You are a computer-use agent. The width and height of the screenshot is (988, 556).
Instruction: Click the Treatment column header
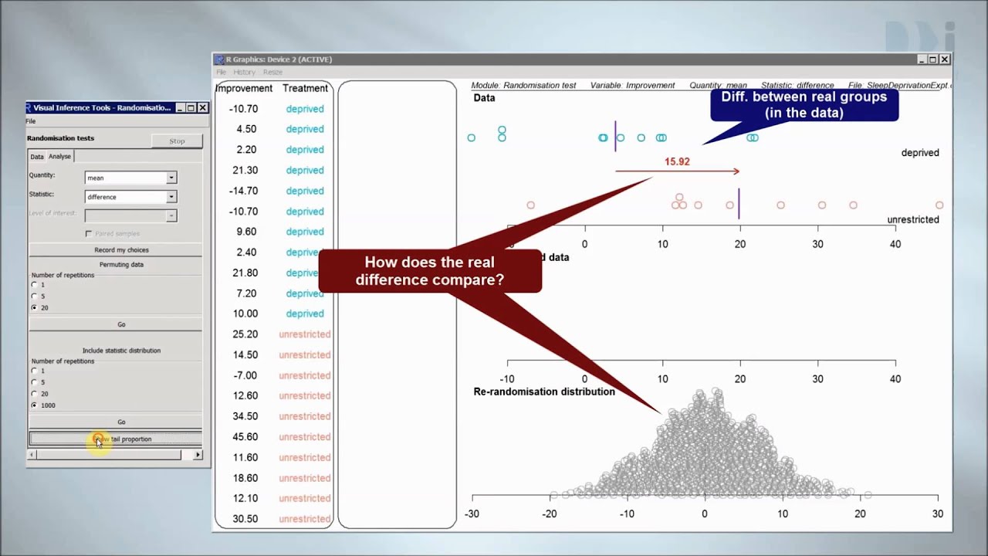point(306,88)
